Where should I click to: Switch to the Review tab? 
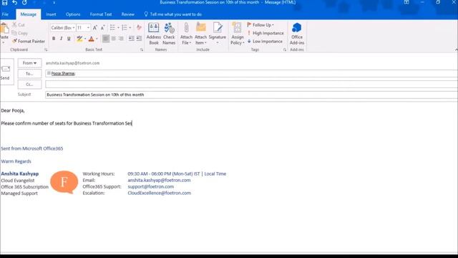[127, 14]
